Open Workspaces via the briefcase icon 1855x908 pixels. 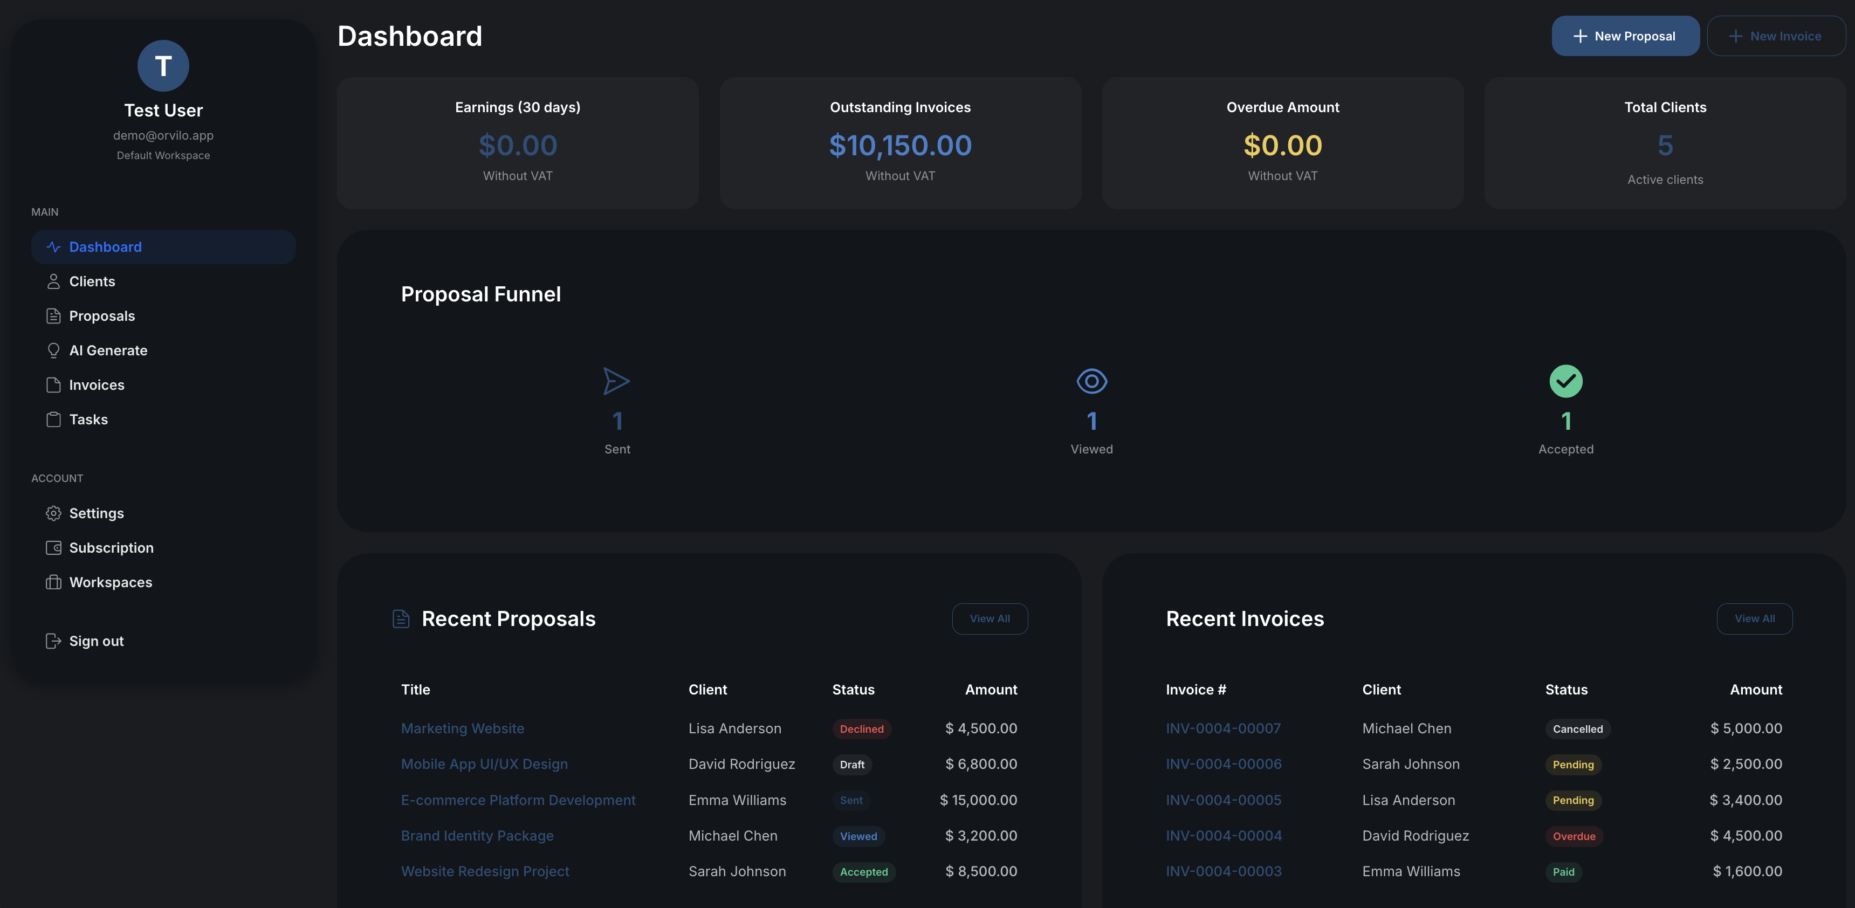(x=54, y=582)
